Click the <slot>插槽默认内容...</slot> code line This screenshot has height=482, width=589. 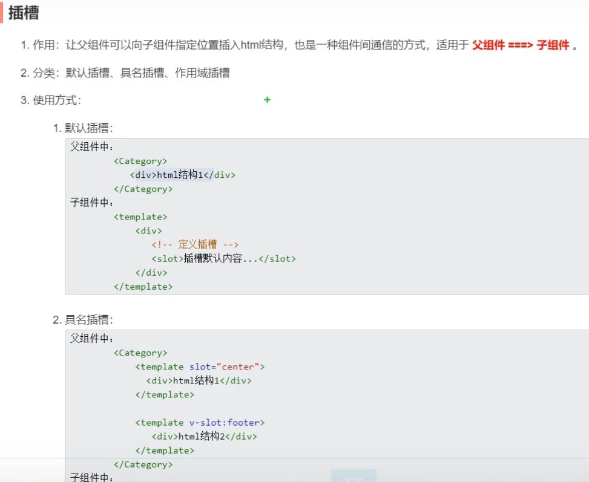point(223,259)
